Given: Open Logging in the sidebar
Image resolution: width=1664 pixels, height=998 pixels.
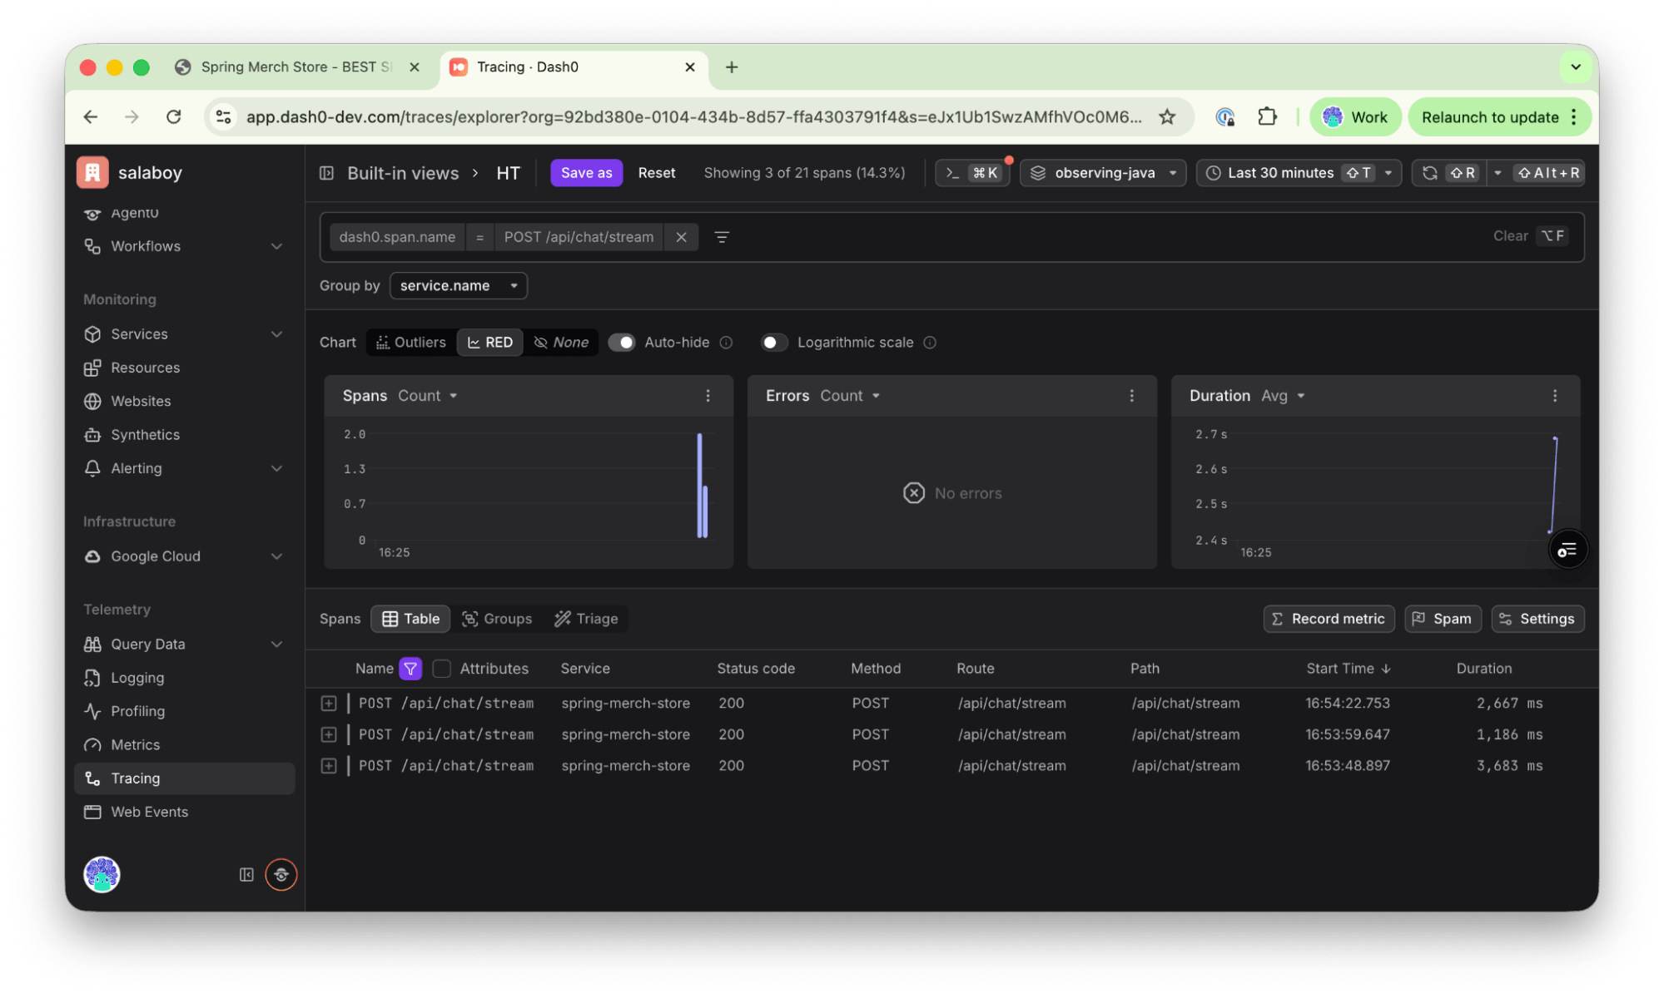Looking at the screenshot, I should click(184, 679).
